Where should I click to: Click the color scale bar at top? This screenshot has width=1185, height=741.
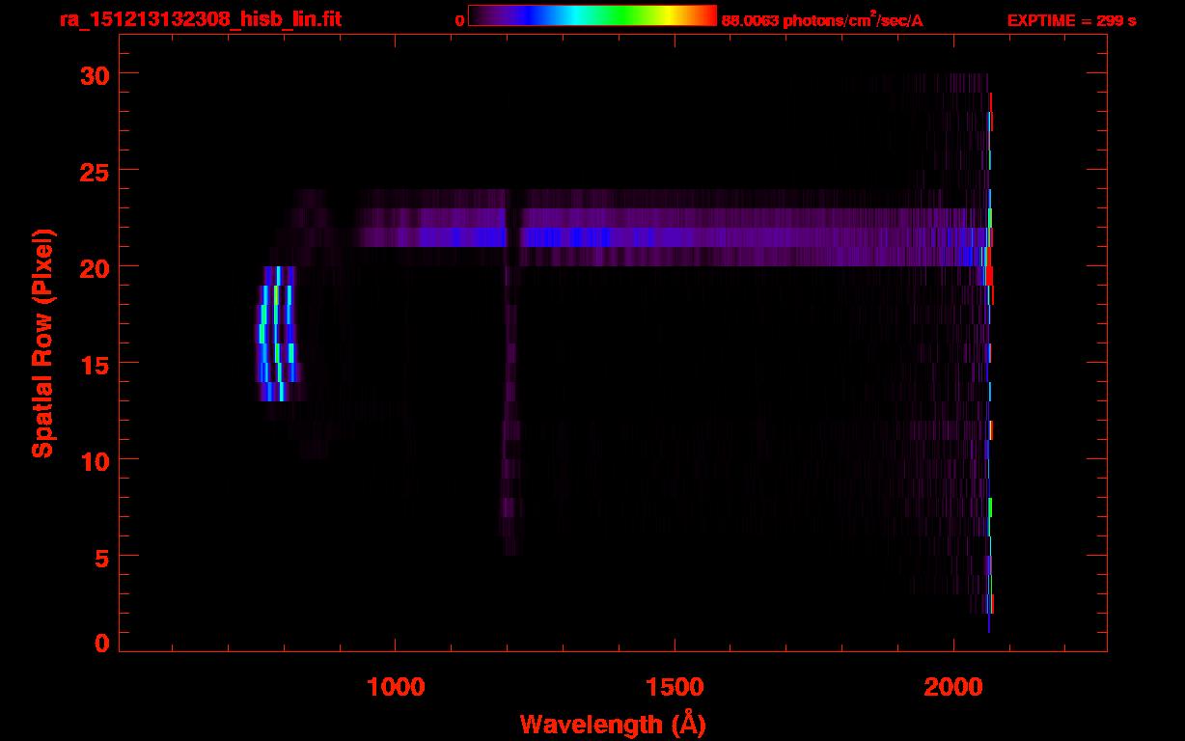point(592,15)
